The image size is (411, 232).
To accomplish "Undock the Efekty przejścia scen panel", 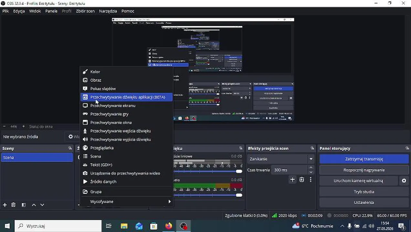I will click(312, 148).
